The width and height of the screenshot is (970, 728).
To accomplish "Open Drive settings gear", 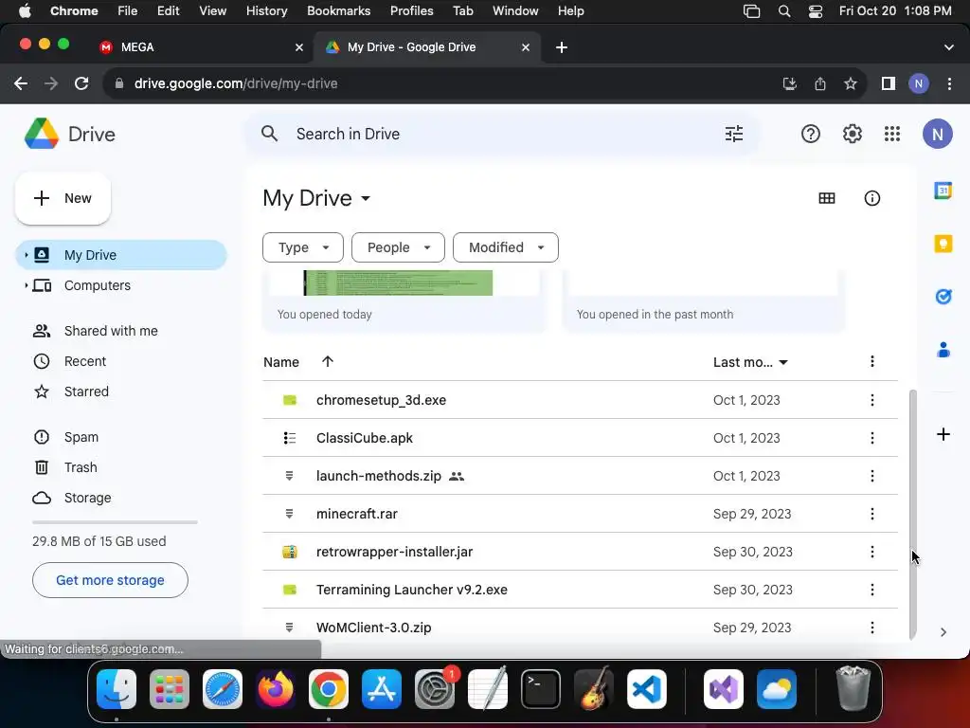I will click(x=852, y=134).
